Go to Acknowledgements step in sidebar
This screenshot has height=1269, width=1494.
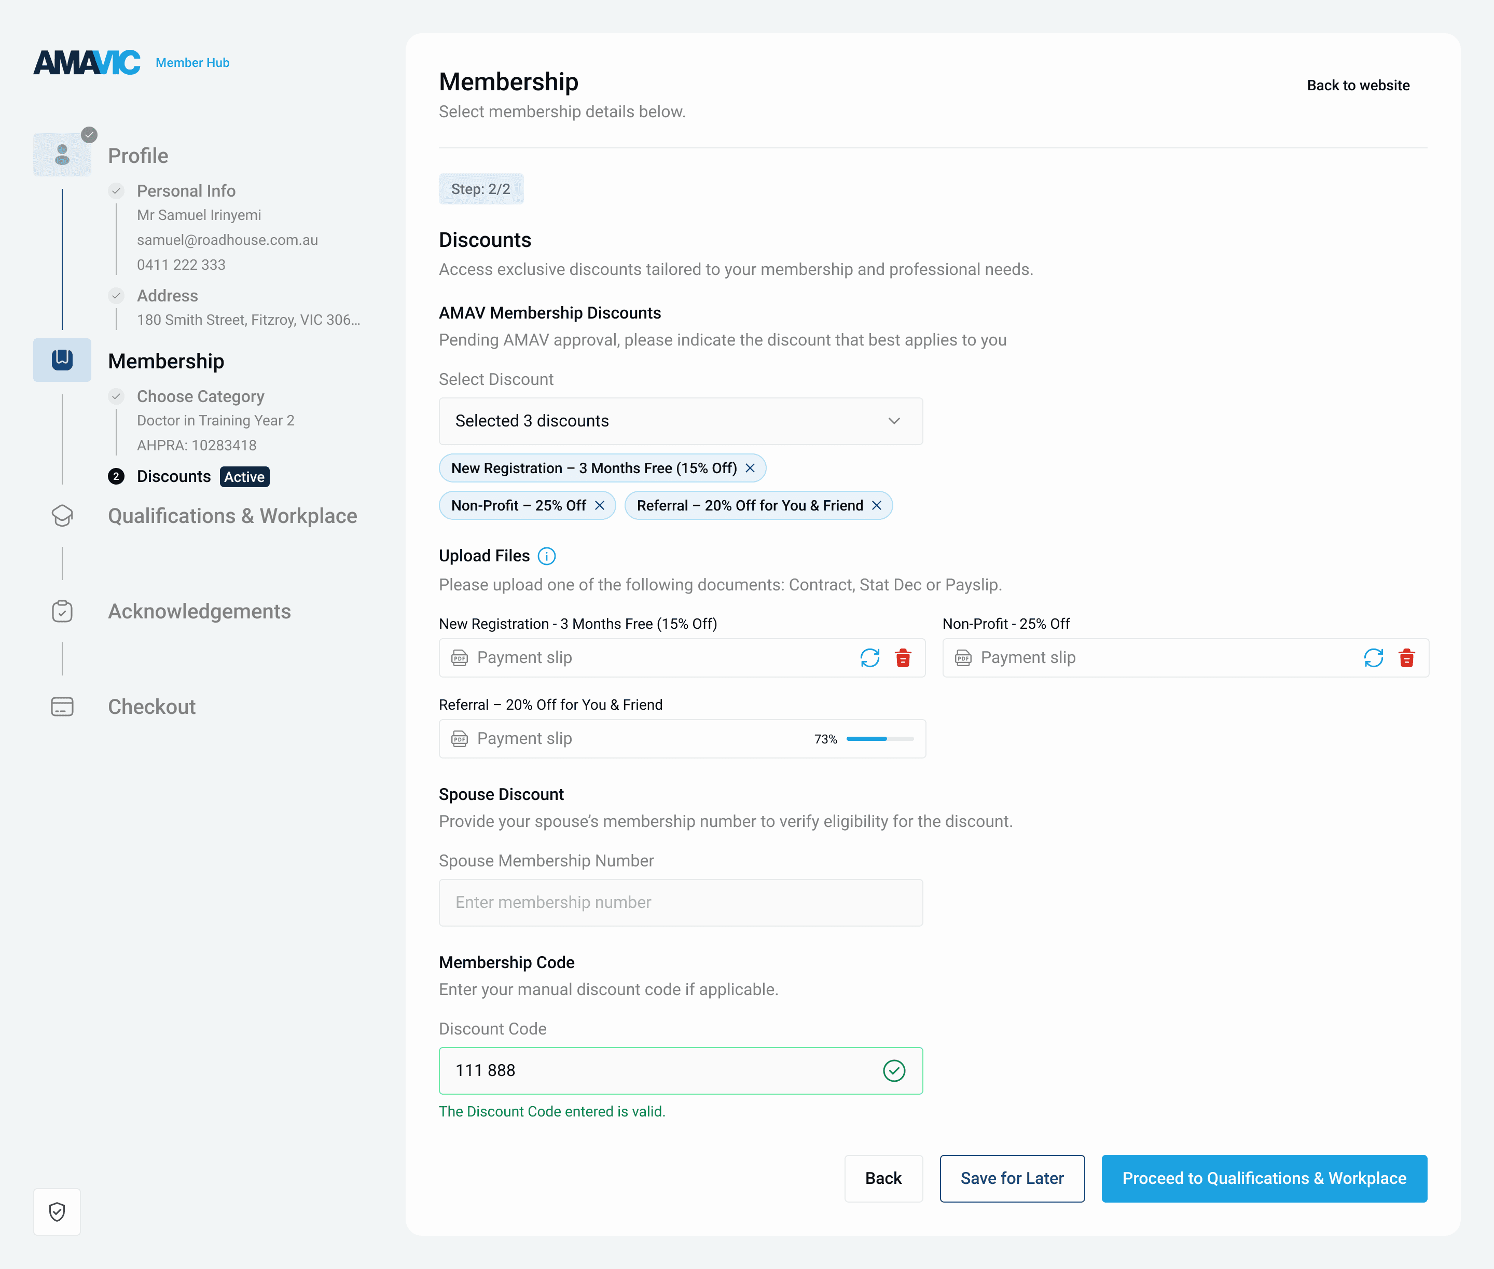coord(199,612)
